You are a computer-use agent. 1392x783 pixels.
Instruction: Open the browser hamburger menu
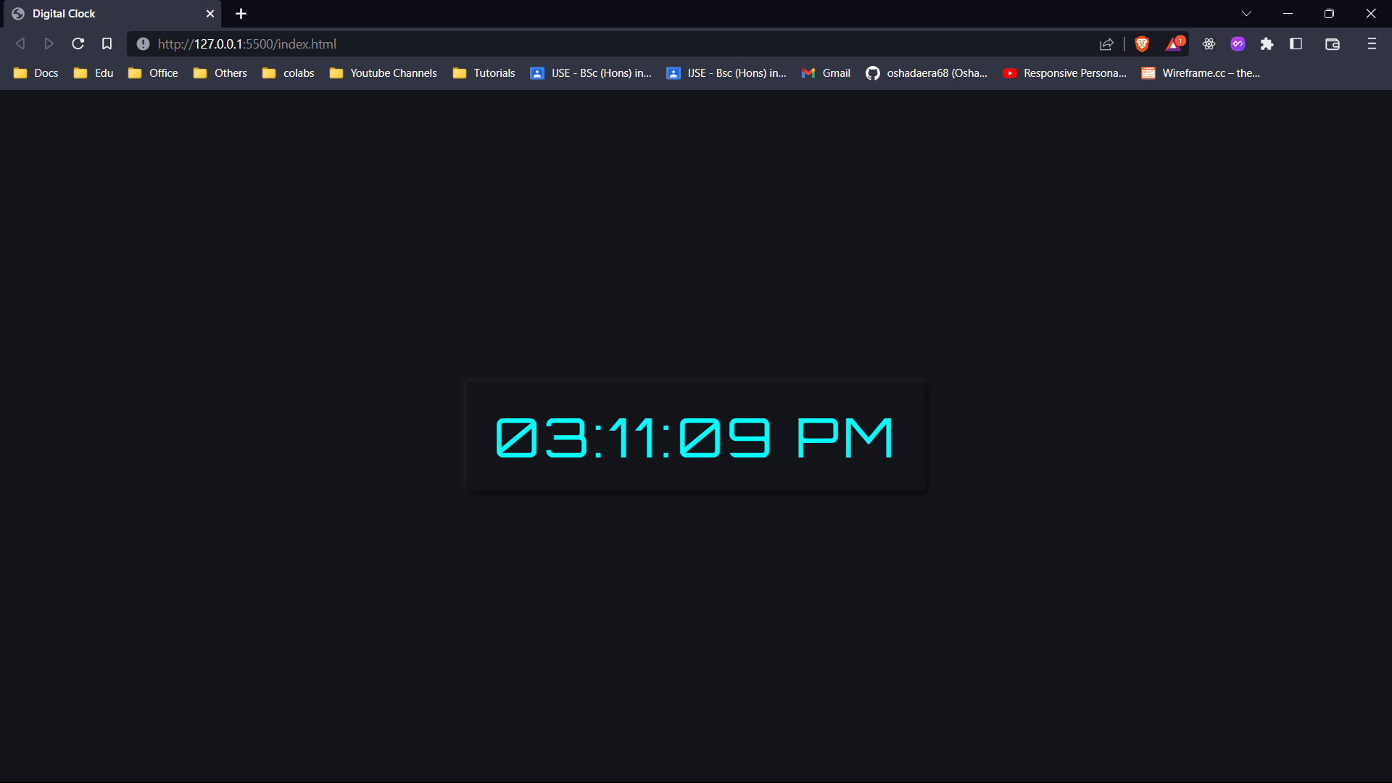click(x=1372, y=43)
